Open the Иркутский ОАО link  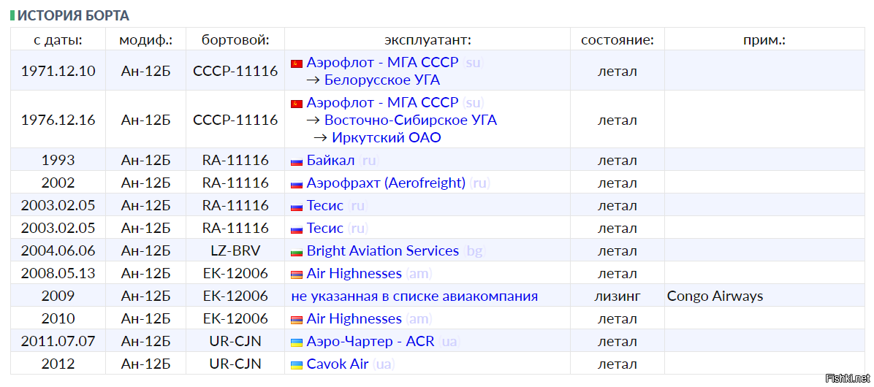click(387, 137)
